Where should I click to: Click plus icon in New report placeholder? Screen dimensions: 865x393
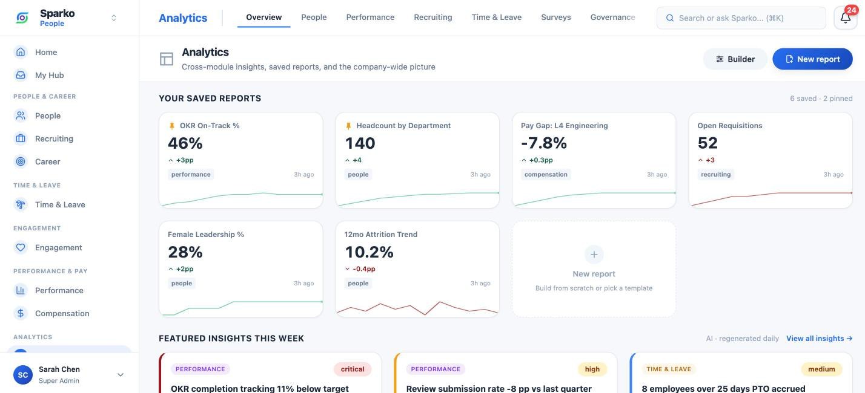(x=594, y=255)
